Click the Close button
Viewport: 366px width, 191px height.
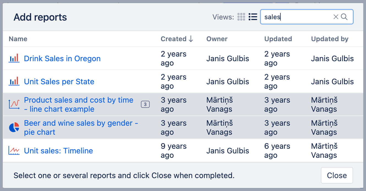(337, 175)
